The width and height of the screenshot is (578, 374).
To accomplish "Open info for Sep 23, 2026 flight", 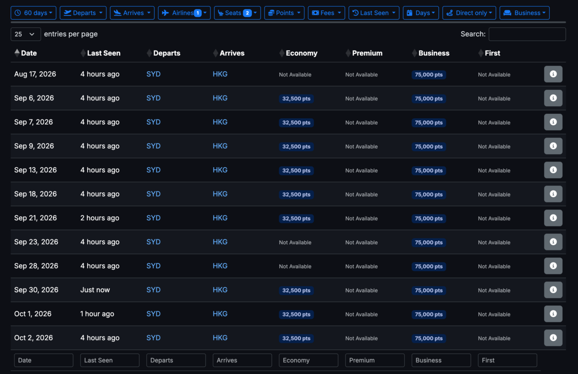I will [553, 242].
